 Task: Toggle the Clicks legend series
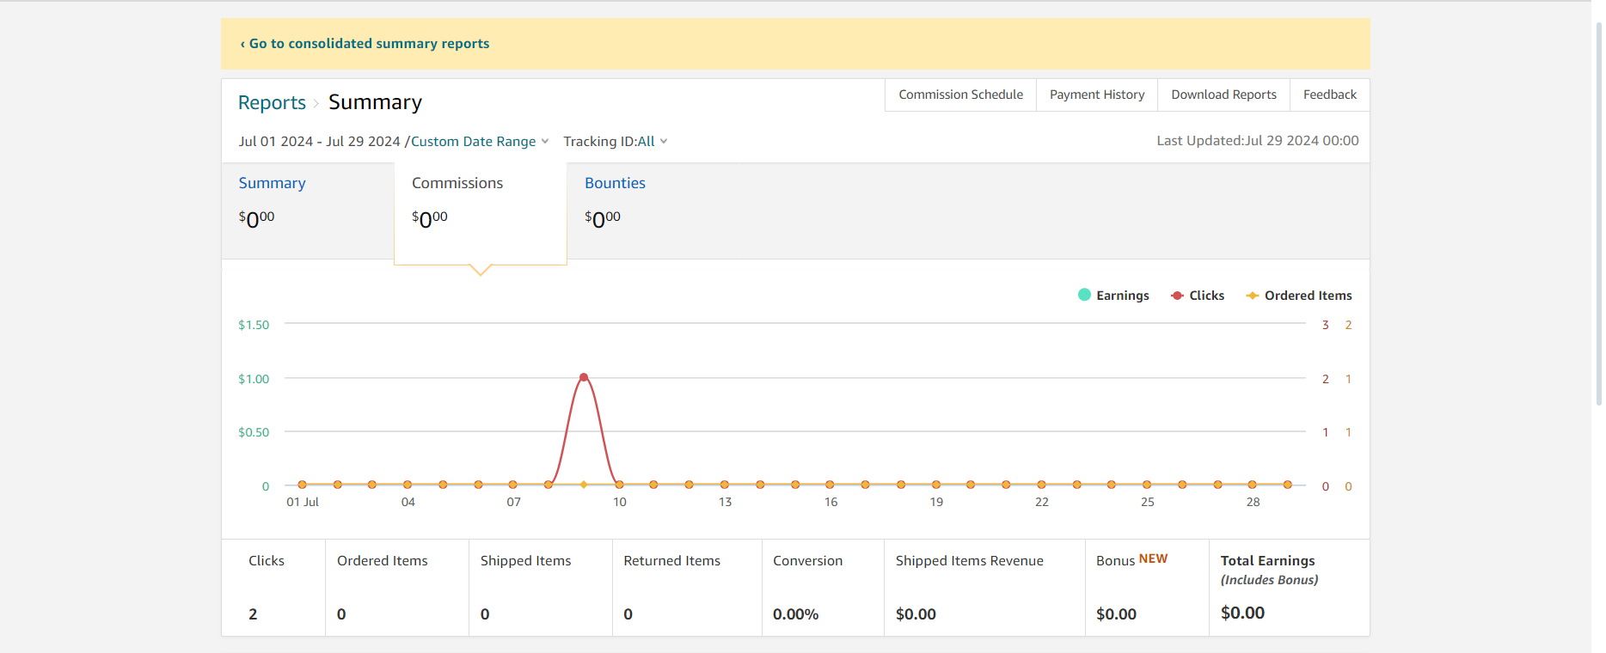(x=1198, y=296)
